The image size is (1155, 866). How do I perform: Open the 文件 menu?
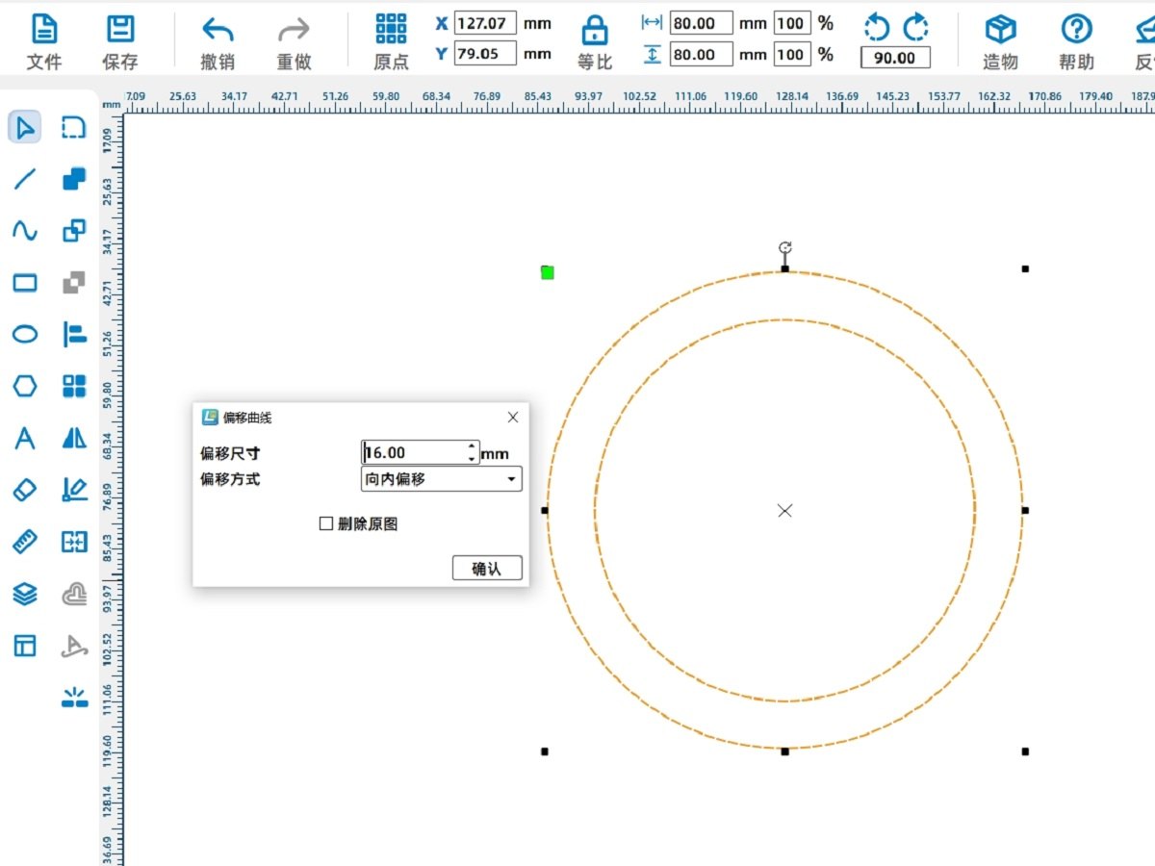(44, 41)
